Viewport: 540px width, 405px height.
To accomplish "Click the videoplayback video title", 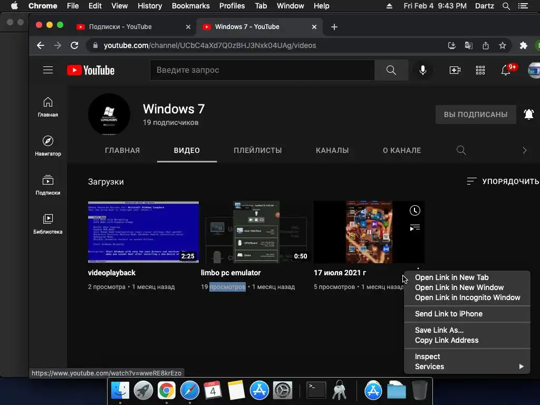I will pyautogui.click(x=112, y=273).
